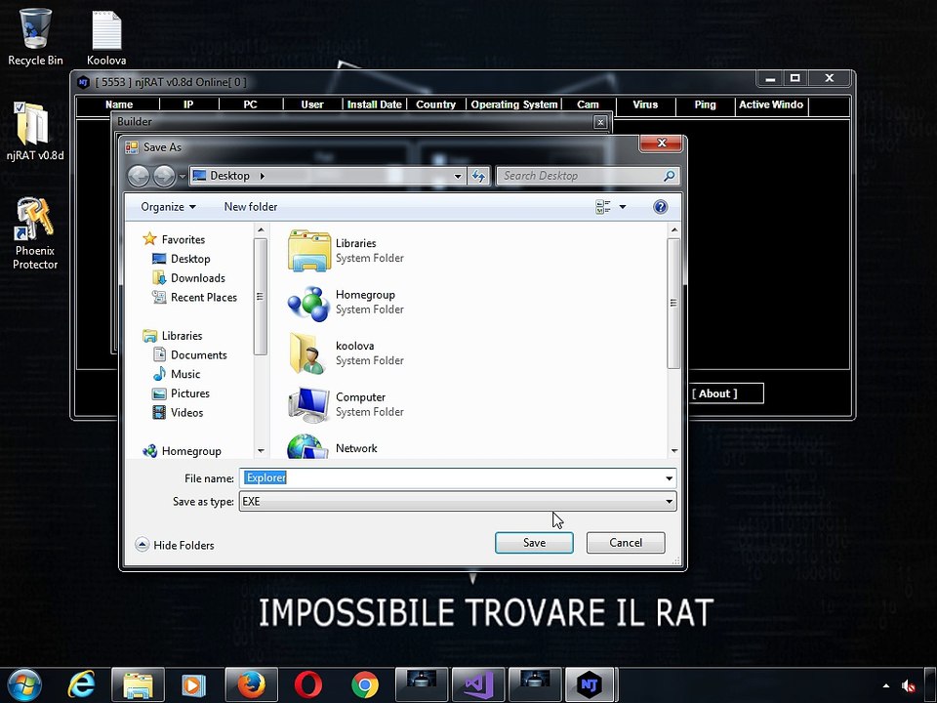This screenshot has width=937, height=703.
Task: Launch Internet Explorer from taskbar
Action: 81,685
